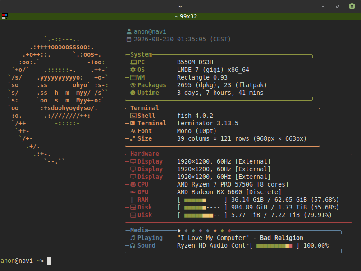361x271 pixels.
Task: Click the music note icon beside Playing
Action: [x=133, y=238]
